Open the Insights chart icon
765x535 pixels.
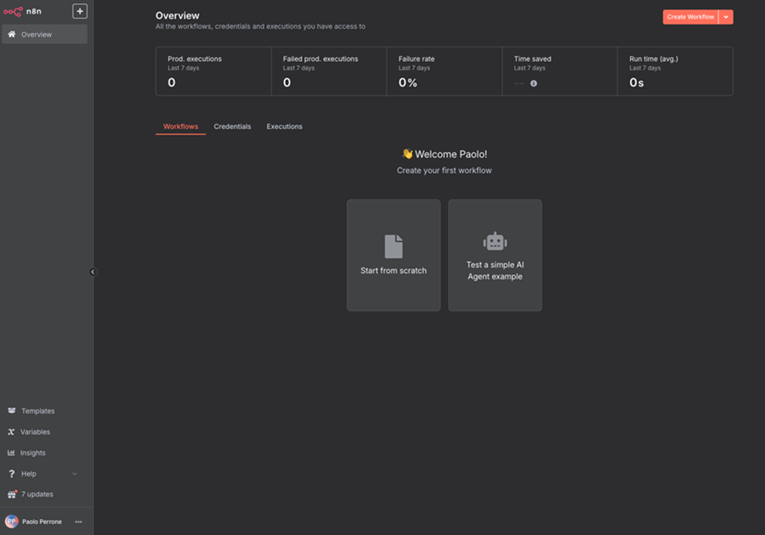[12, 453]
